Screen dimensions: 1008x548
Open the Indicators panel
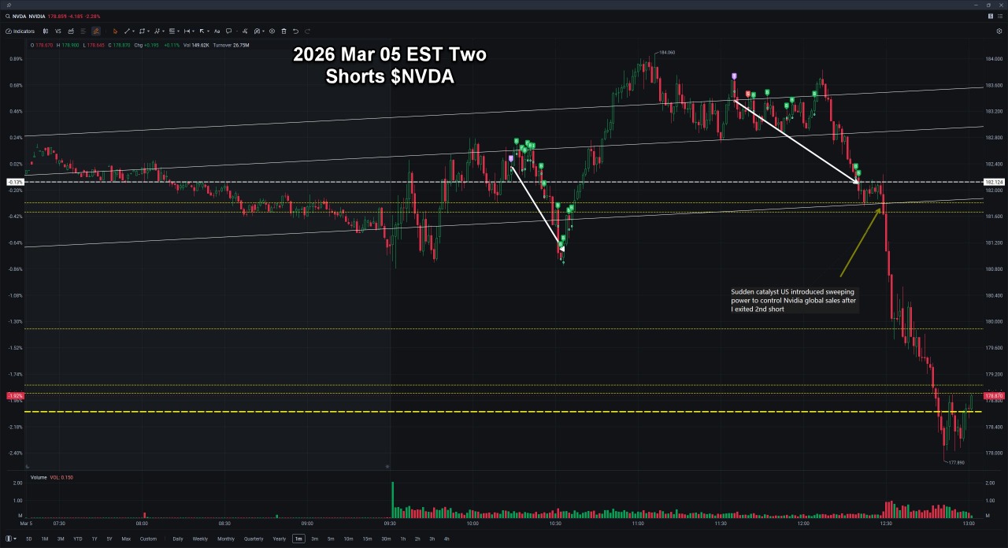click(x=20, y=31)
